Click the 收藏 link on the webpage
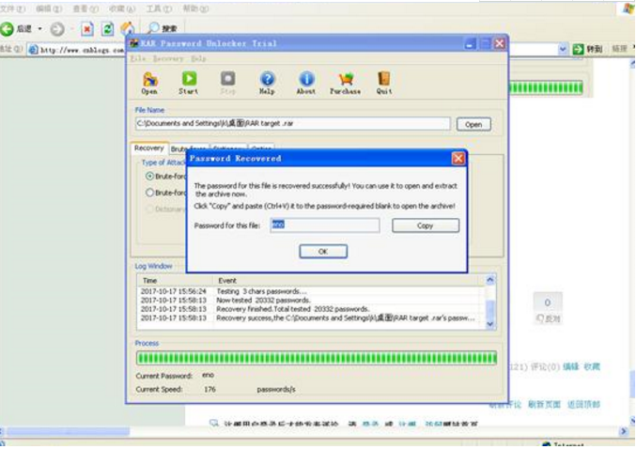 (592, 366)
